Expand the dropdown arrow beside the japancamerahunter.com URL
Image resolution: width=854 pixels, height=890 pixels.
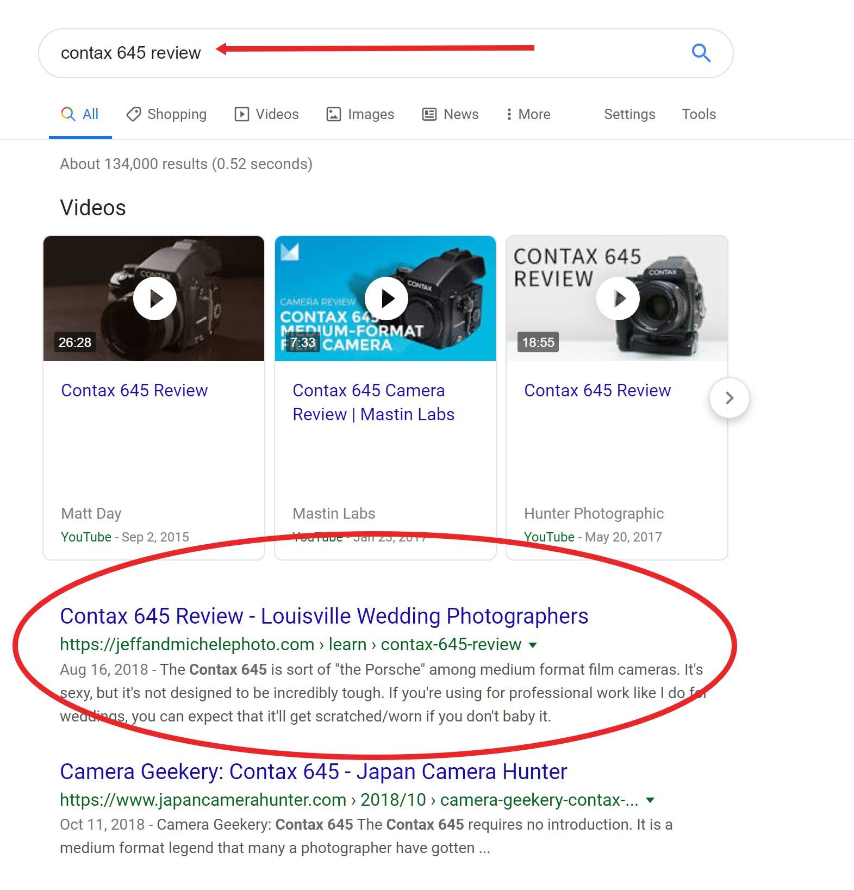pyautogui.click(x=650, y=800)
